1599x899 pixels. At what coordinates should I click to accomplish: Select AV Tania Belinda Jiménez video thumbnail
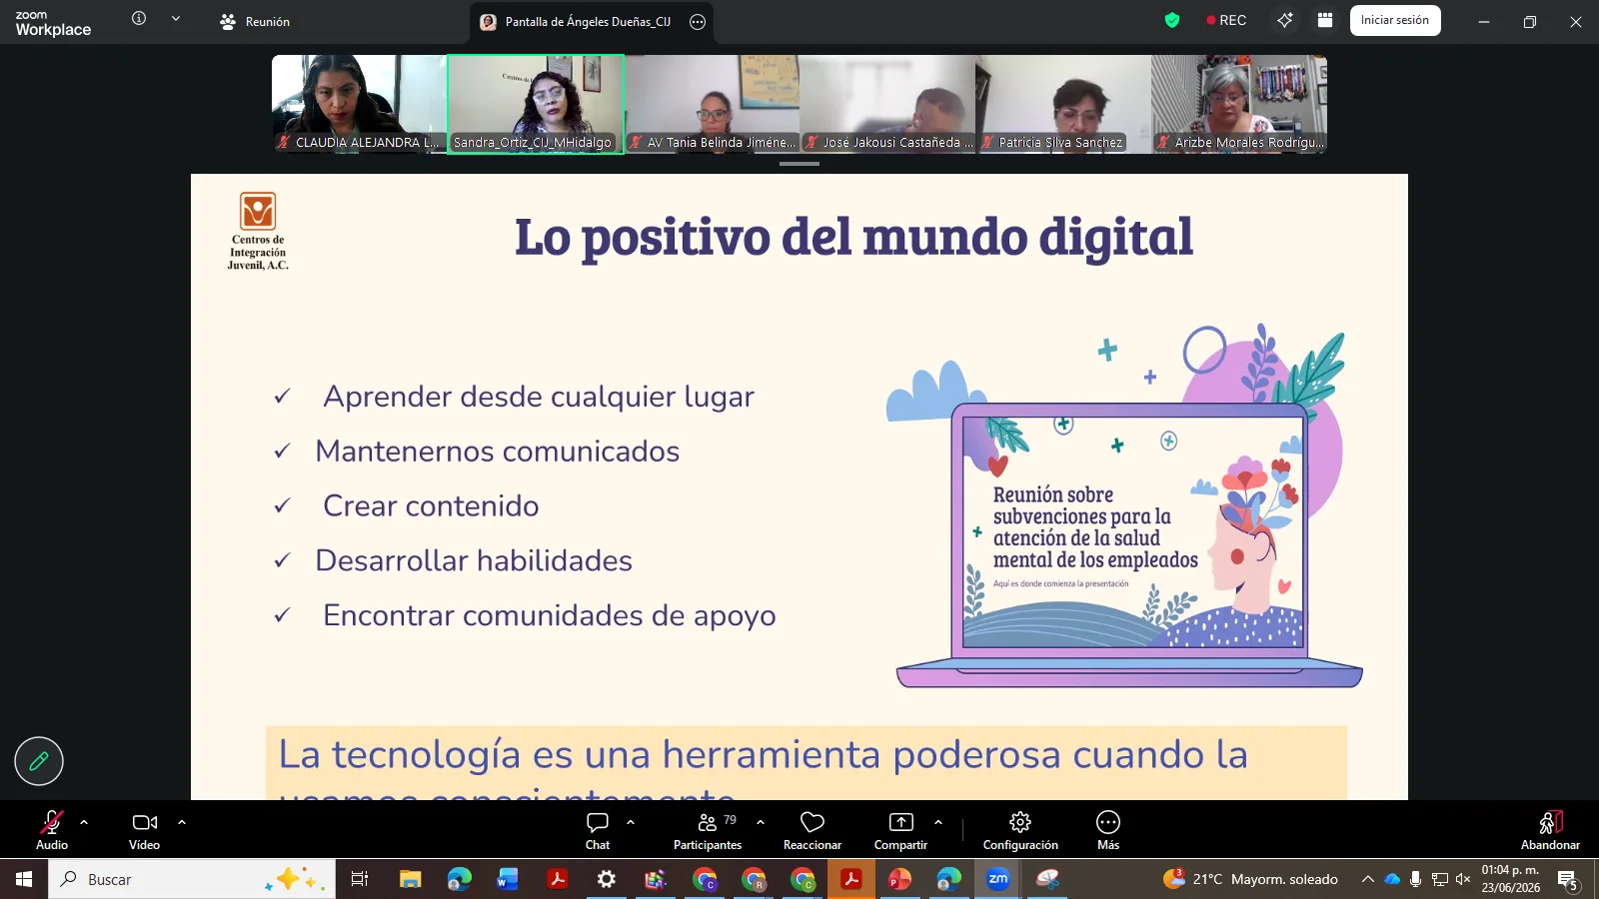point(713,104)
